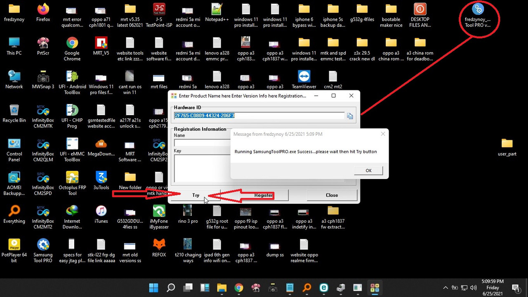Screen dimensions: 528x297
Task: Select the cm2 mt2 file icon
Action: pos(333,80)
